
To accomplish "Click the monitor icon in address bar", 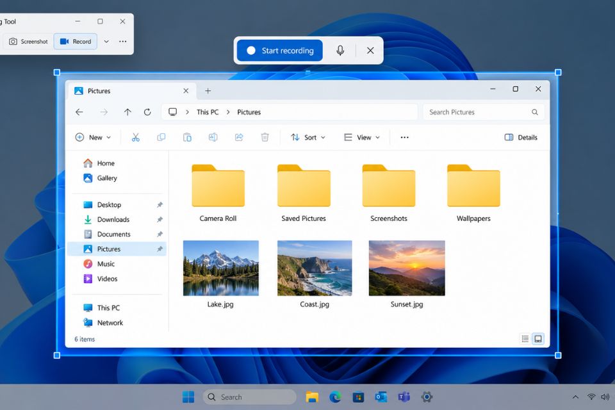I will (x=172, y=112).
